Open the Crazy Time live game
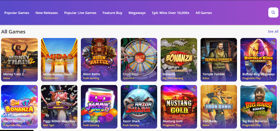The image size is (280, 131). tap(139, 60)
